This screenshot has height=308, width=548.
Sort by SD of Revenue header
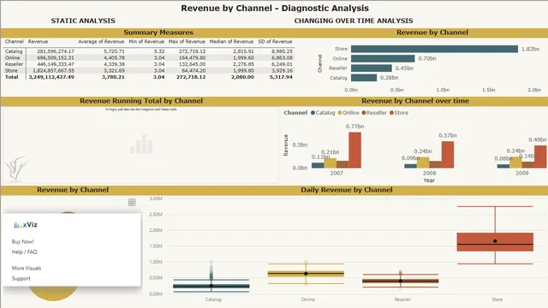click(x=275, y=42)
